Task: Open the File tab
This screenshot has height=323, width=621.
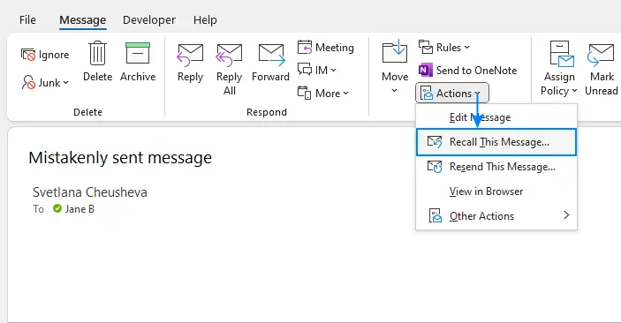Action: tap(27, 19)
